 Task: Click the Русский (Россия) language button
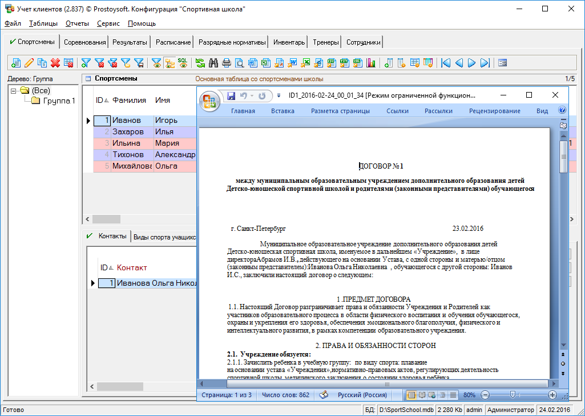click(x=362, y=395)
